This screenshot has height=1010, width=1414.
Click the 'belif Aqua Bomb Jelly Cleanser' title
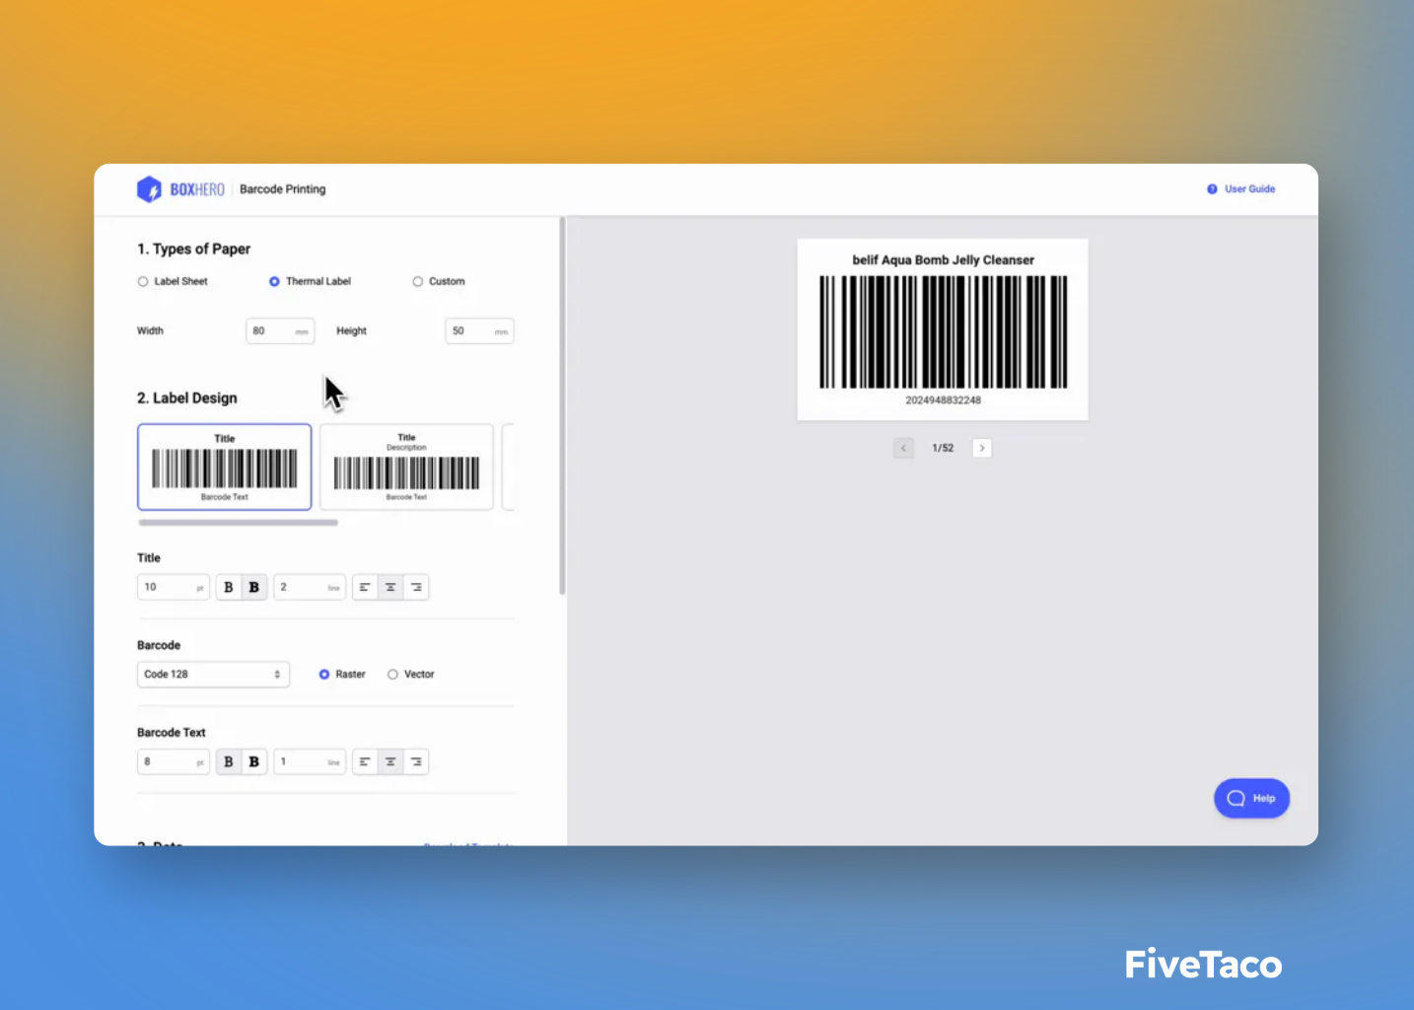pos(944,260)
